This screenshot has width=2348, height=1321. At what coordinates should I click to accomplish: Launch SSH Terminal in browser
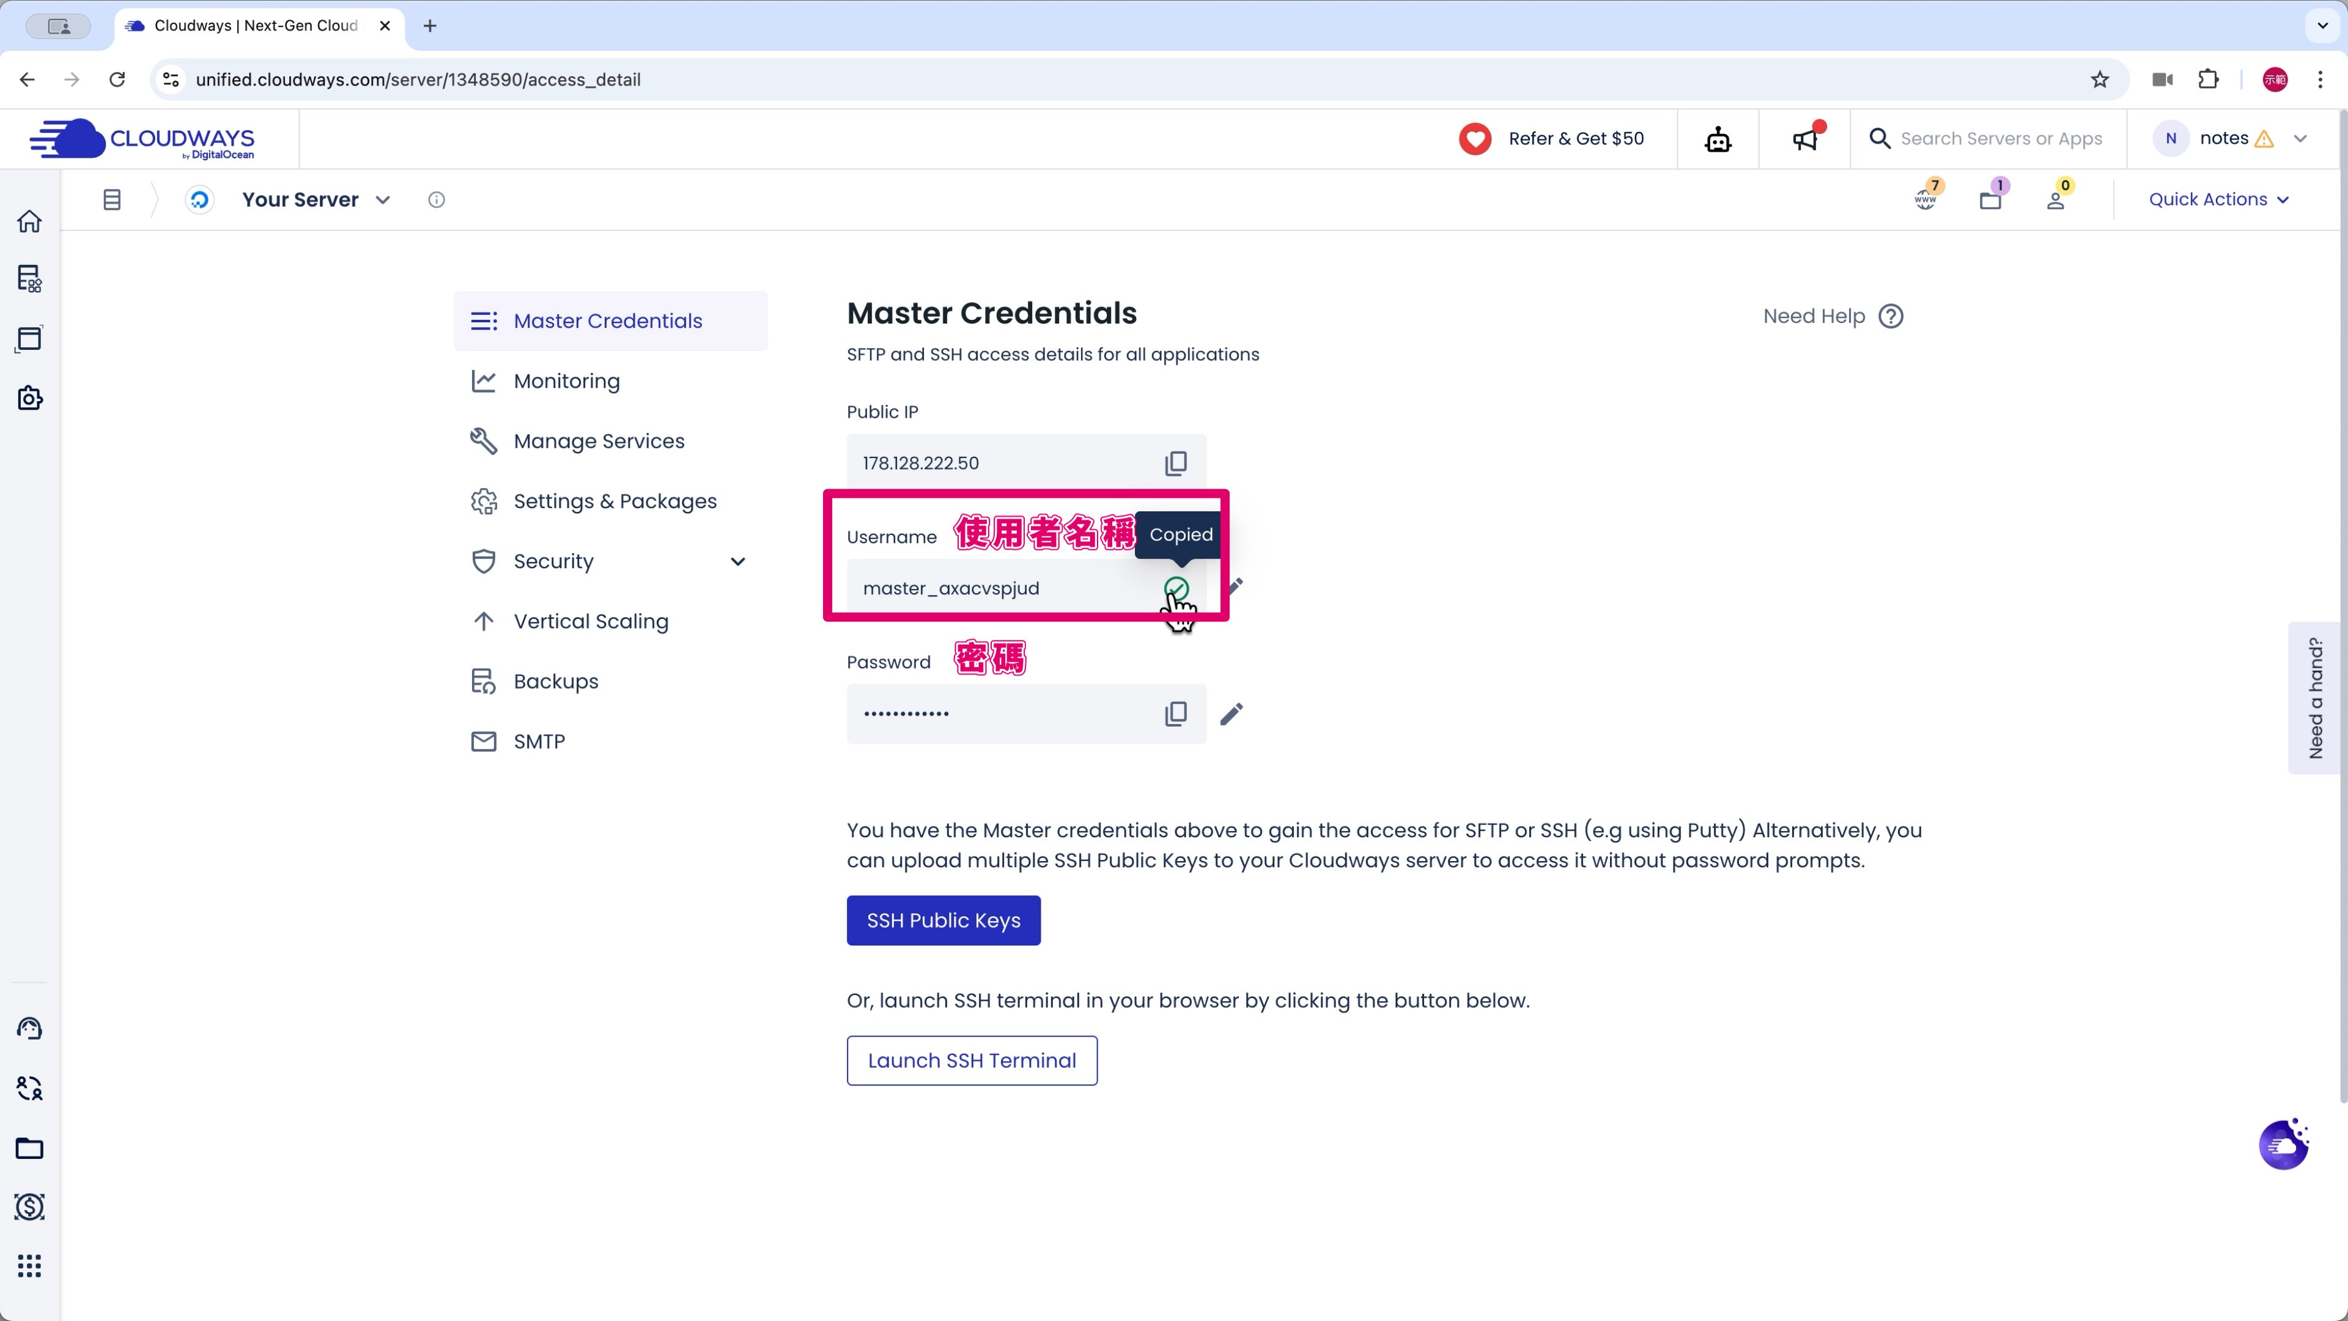(972, 1060)
